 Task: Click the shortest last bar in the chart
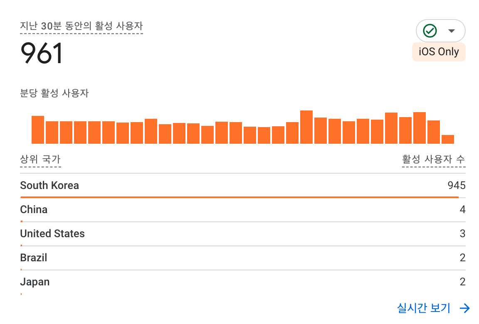(x=448, y=139)
